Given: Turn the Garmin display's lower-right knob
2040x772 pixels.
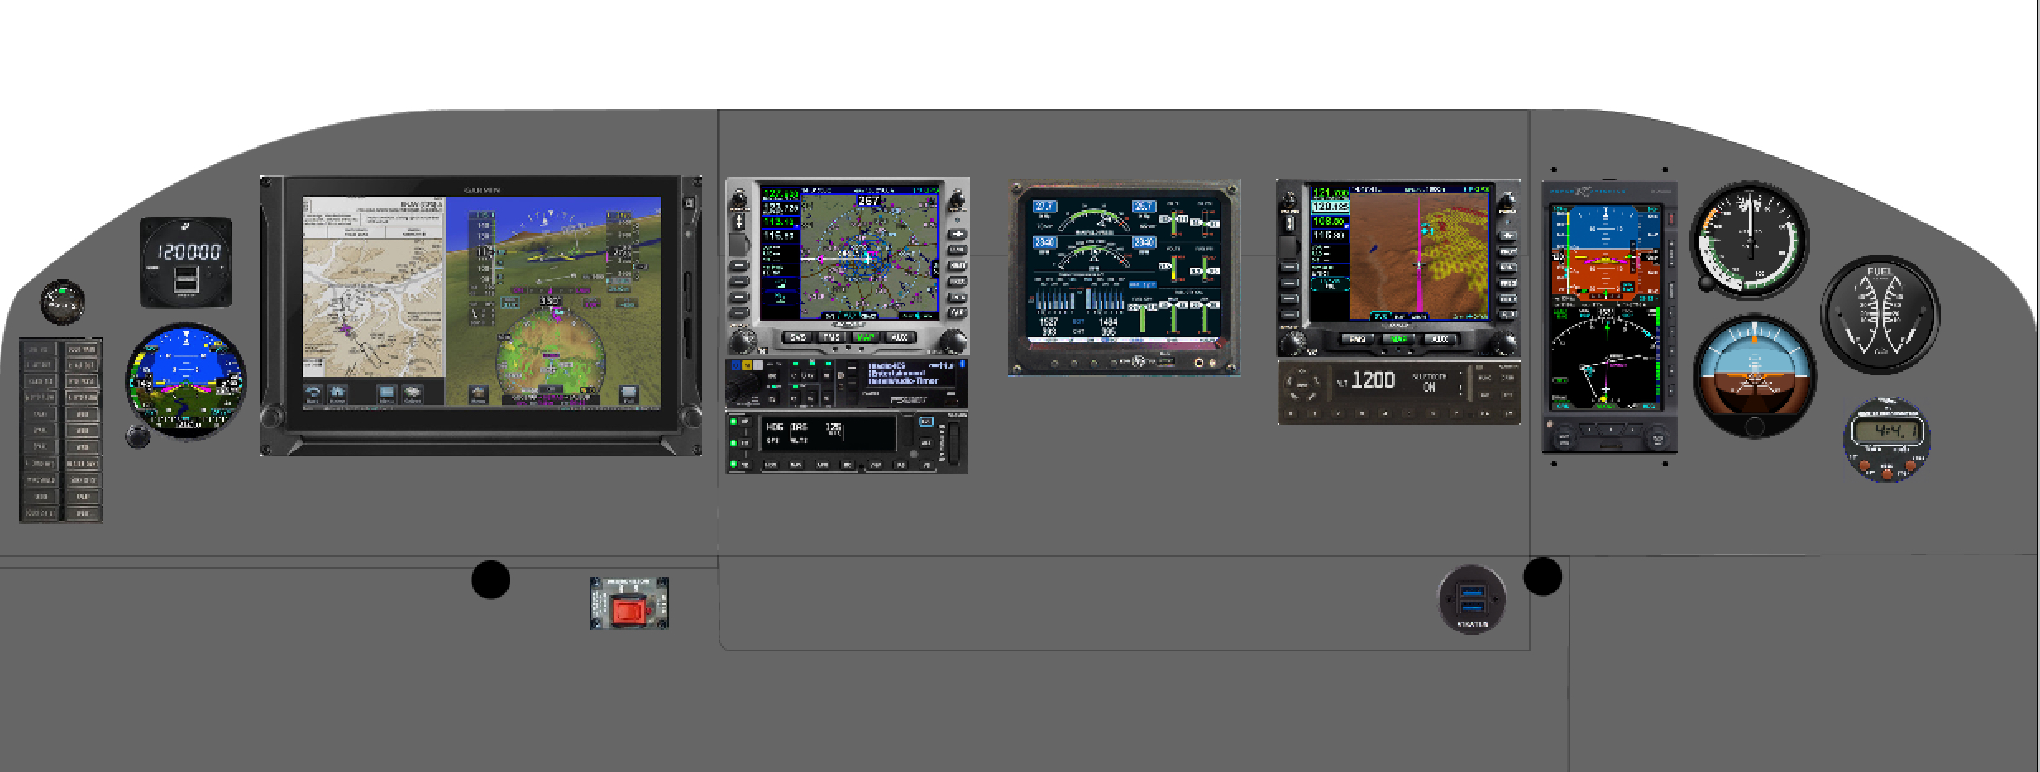Looking at the screenshot, I should [690, 416].
